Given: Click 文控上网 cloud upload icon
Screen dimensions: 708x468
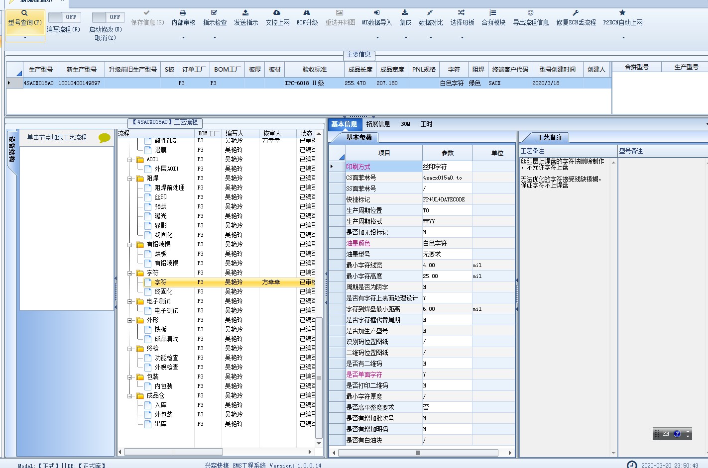Looking at the screenshot, I should pyautogui.click(x=277, y=12).
